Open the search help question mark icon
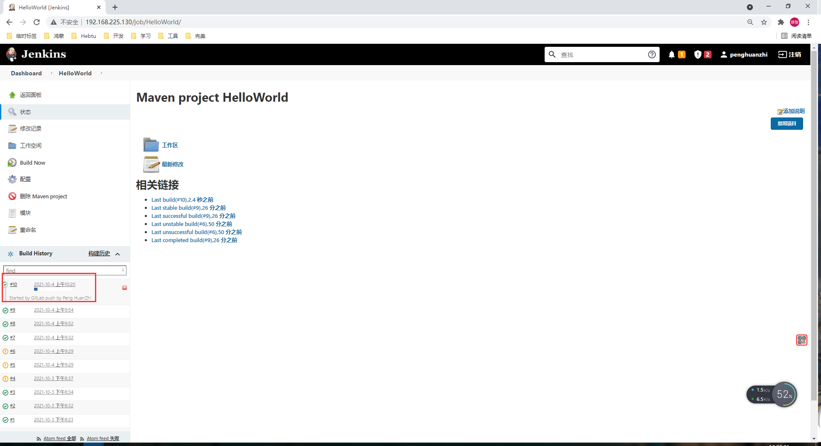This screenshot has width=821, height=446. coord(652,54)
